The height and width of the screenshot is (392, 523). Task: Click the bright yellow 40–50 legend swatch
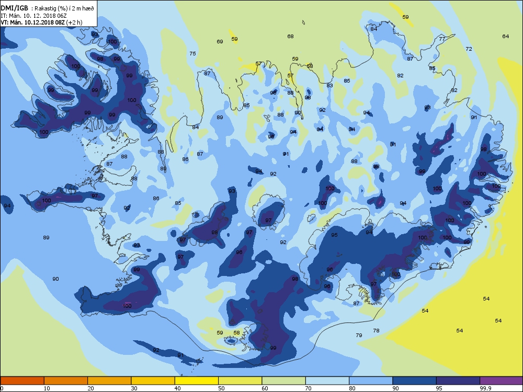point(197,381)
